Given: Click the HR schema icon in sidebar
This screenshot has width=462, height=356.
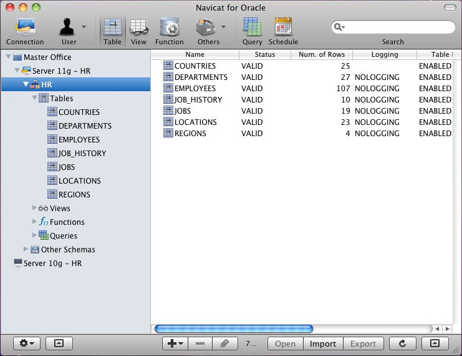Looking at the screenshot, I should point(35,84).
